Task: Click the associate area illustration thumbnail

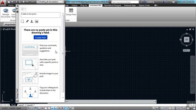Action: click(30, 64)
